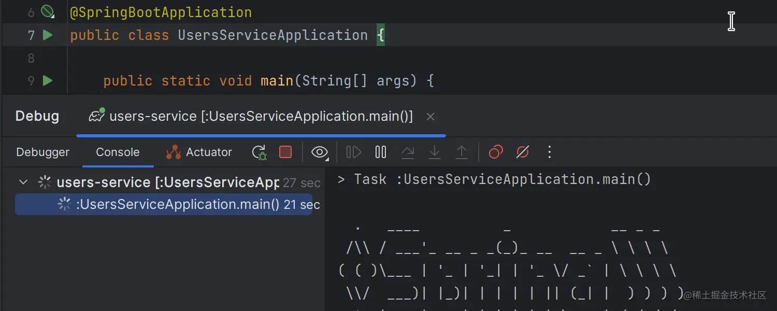Click the '> Task :UsersServiceApplication.main()' console line
This screenshot has height=311, width=777.
494,179
